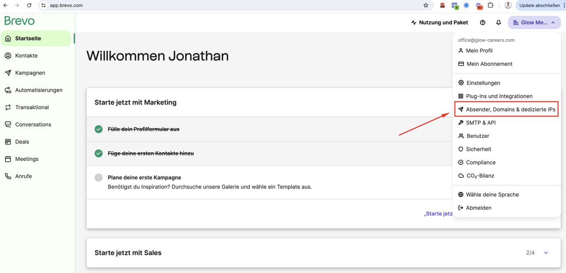Reload the page in browser
This screenshot has height=273, width=566.
(x=29, y=5)
